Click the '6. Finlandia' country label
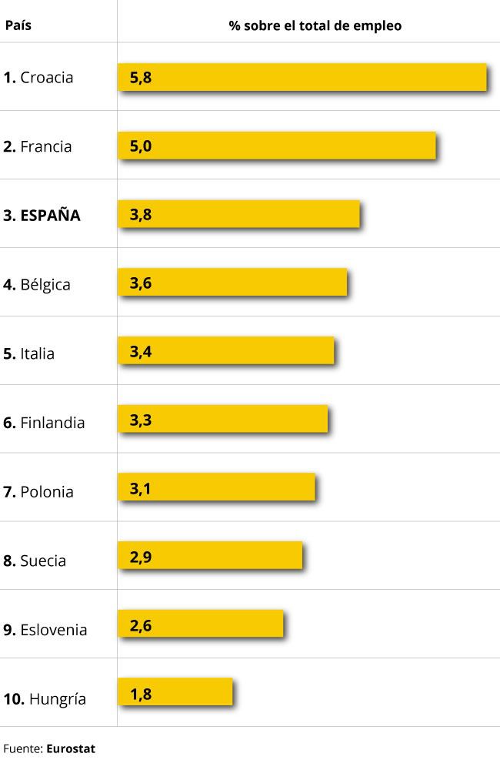 [44, 423]
